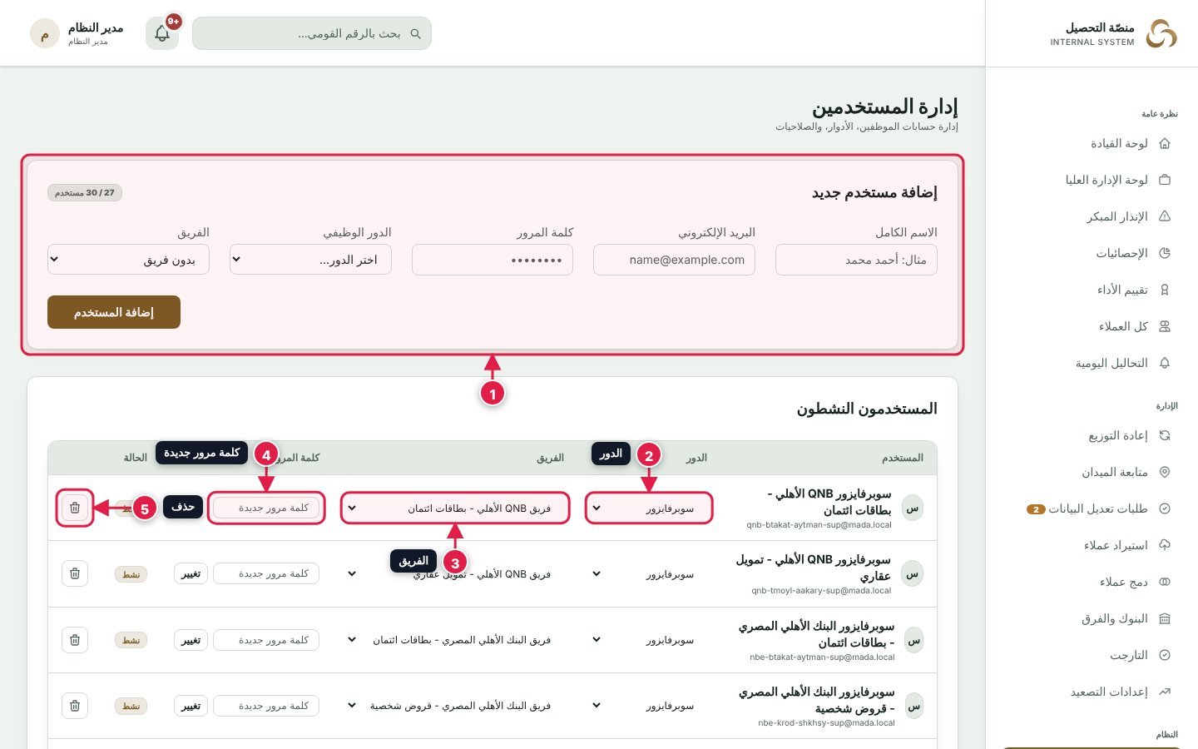Click the منصّة التحصيل logo
The height and width of the screenshot is (749, 1198).
(1161, 34)
